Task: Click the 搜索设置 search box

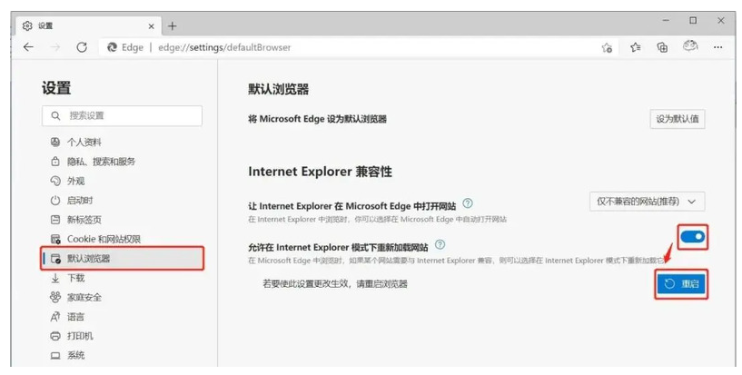Action: [x=122, y=115]
